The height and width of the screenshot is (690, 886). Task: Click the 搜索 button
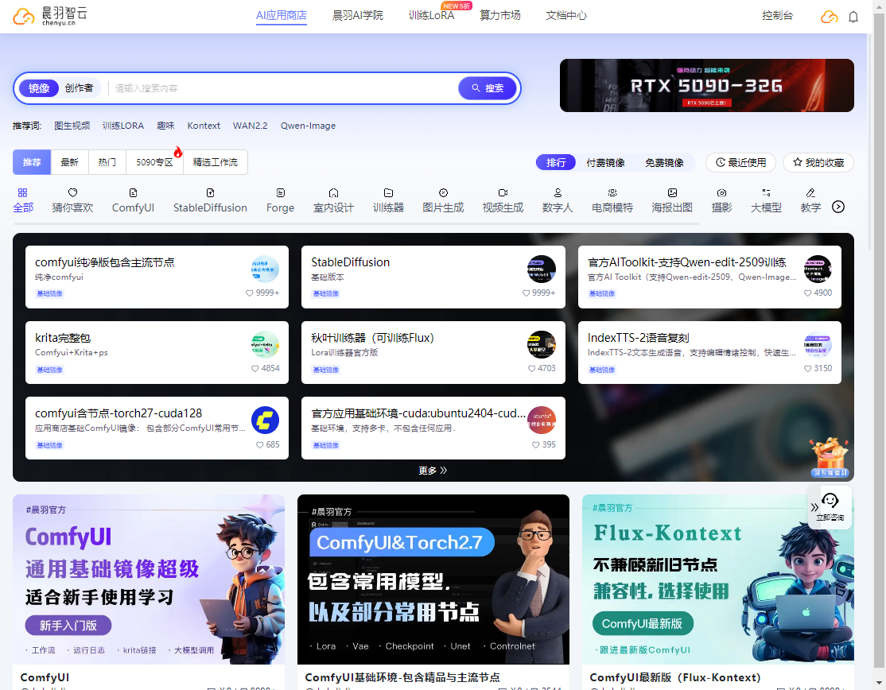488,88
